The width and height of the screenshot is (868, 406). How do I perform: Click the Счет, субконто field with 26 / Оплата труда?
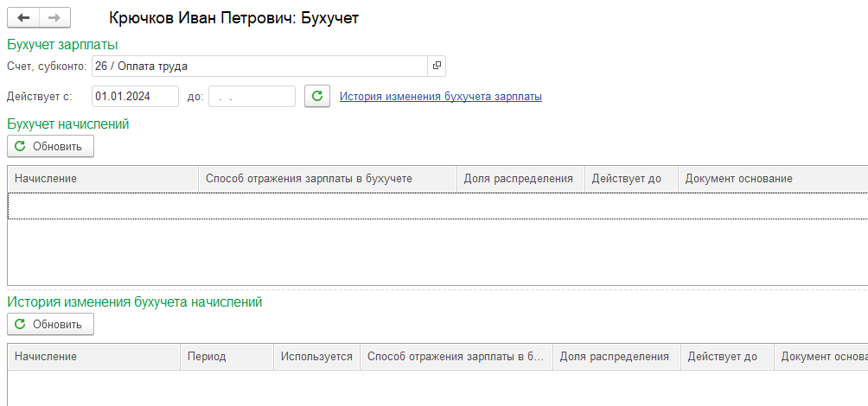coord(259,67)
